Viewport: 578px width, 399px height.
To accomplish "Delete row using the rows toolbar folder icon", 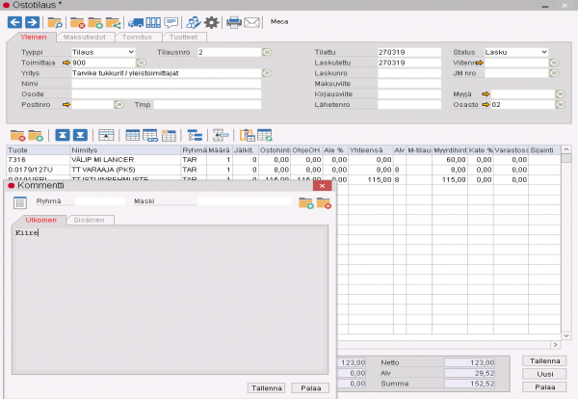I will pyautogui.click(x=17, y=135).
